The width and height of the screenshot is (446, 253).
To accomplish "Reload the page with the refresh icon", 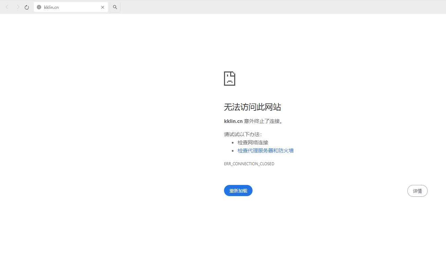I will [x=27, y=7].
